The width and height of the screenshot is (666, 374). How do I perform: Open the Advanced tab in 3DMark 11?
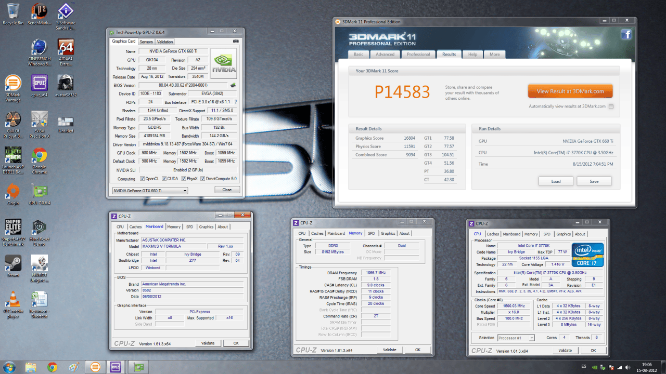tap(385, 54)
